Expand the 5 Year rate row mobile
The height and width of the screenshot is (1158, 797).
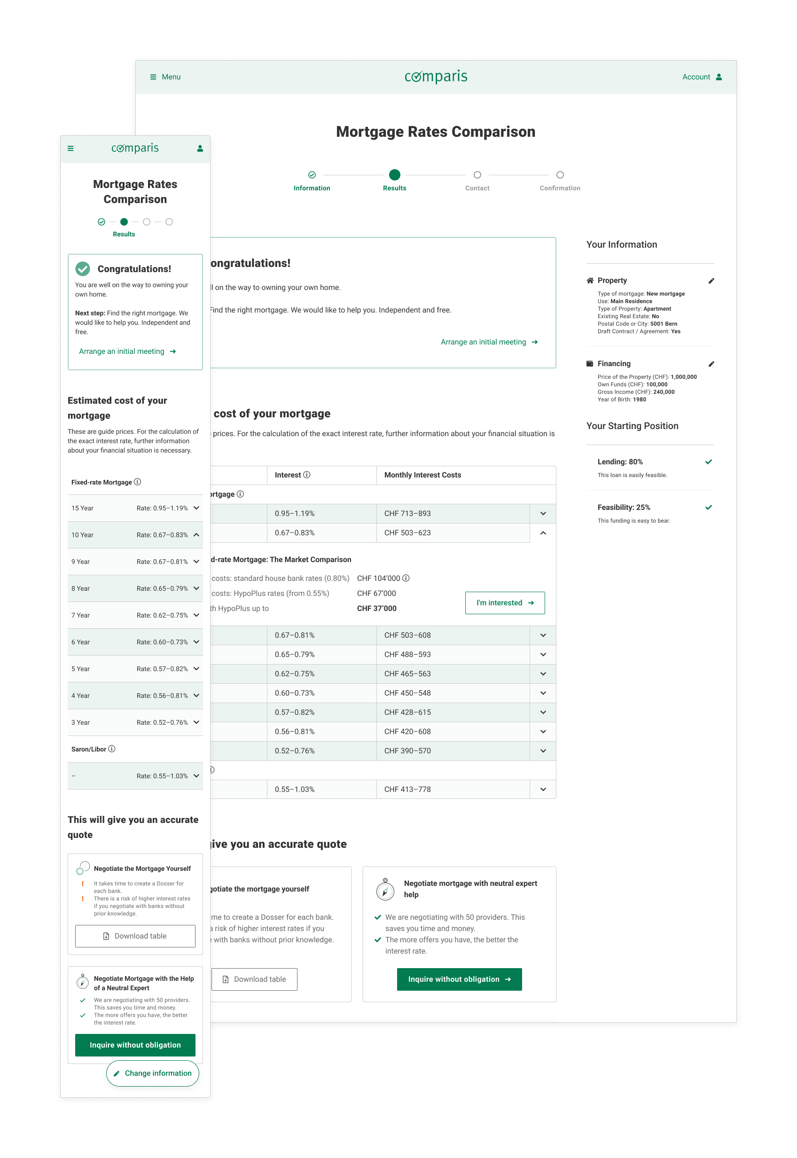[x=135, y=669]
